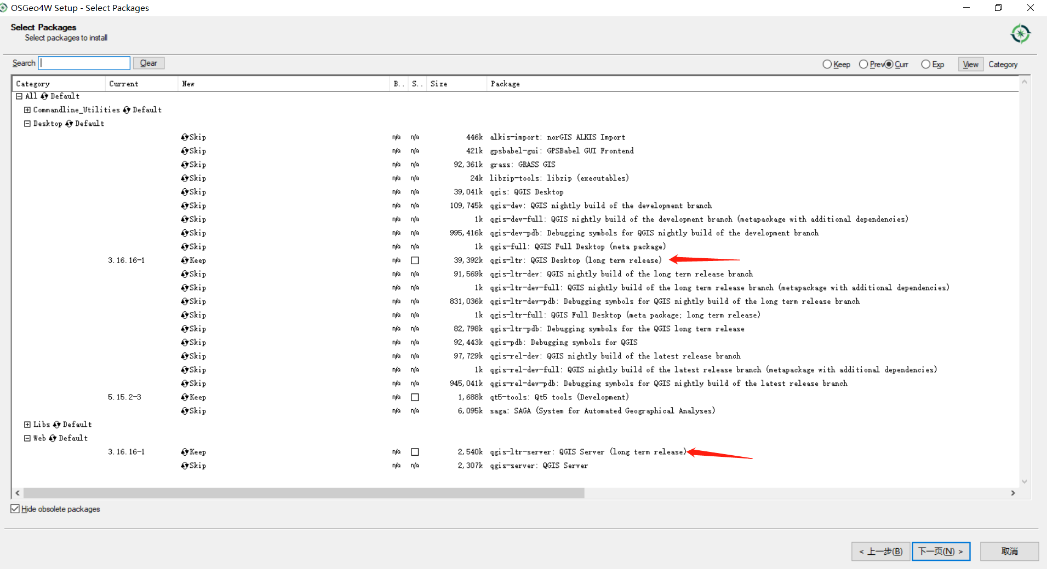Cycle Keep icon for qgis-ltr package

click(x=185, y=260)
